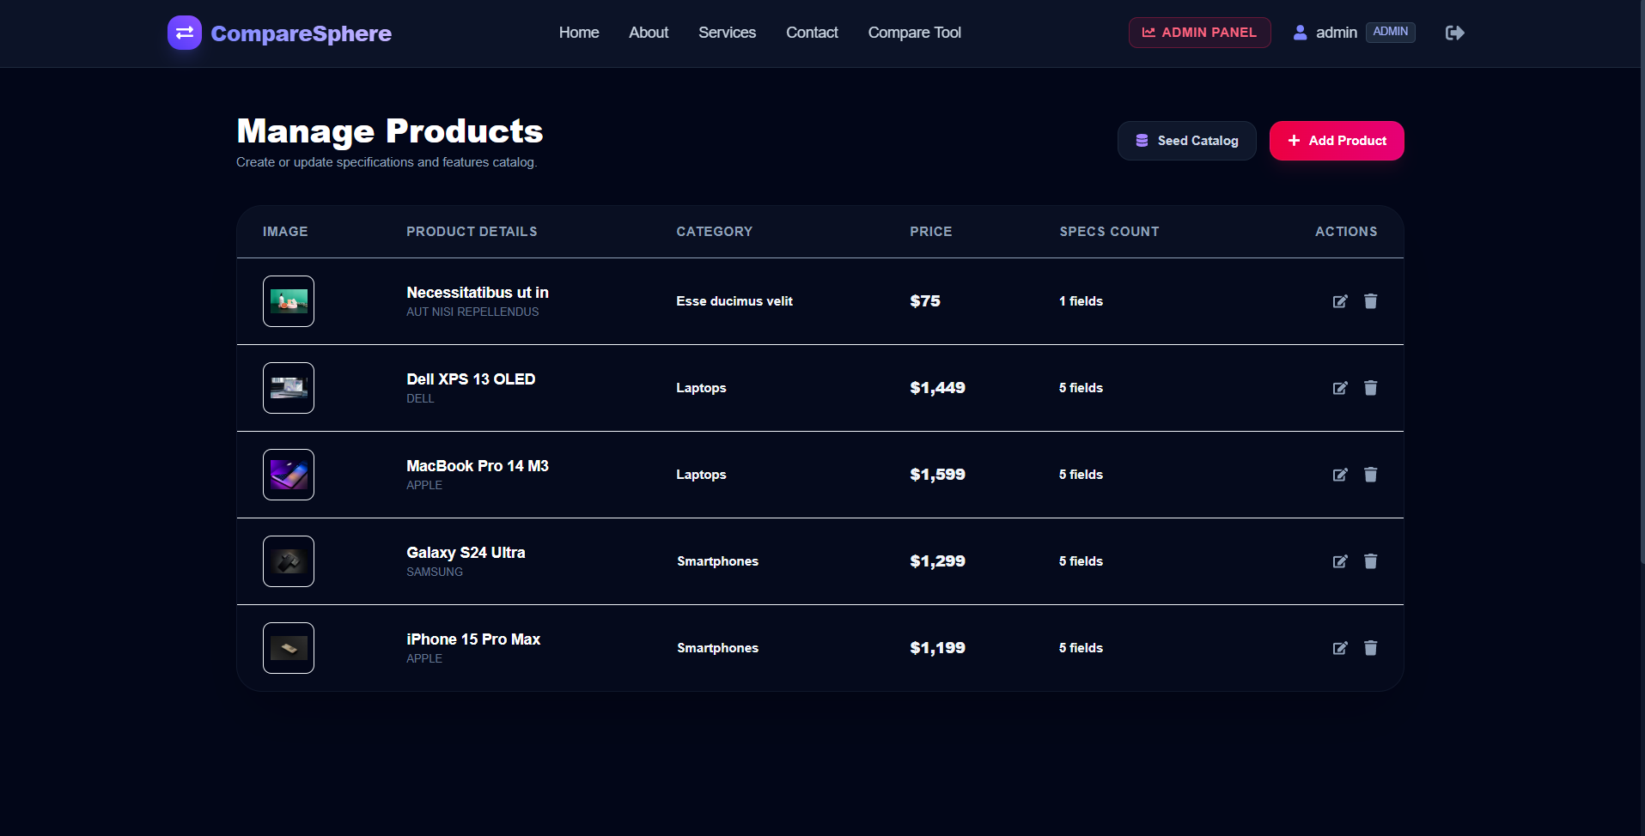1645x836 pixels.
Task: Go to the Home page
Action: click(579, 33)
